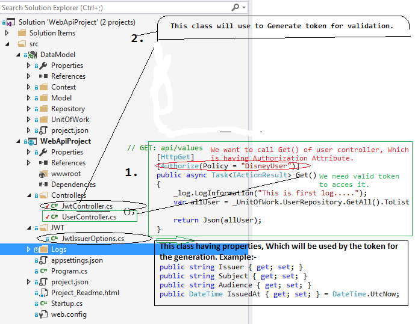
Task: Click the C# icon of JwtController.cs
Action: [54, 206]
